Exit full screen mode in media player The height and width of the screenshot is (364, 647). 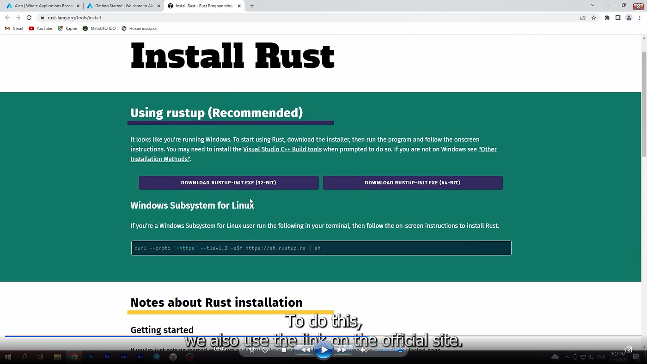pyautogui.click(x=628, y=349)
